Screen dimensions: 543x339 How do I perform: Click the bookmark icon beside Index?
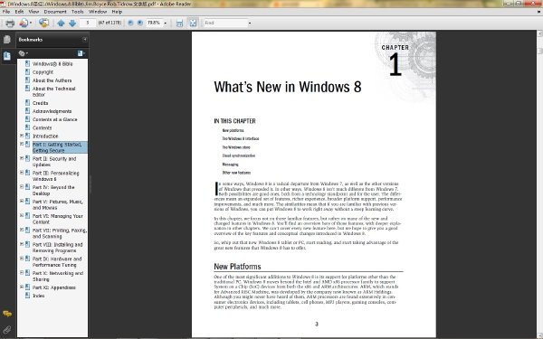[27, 296]
